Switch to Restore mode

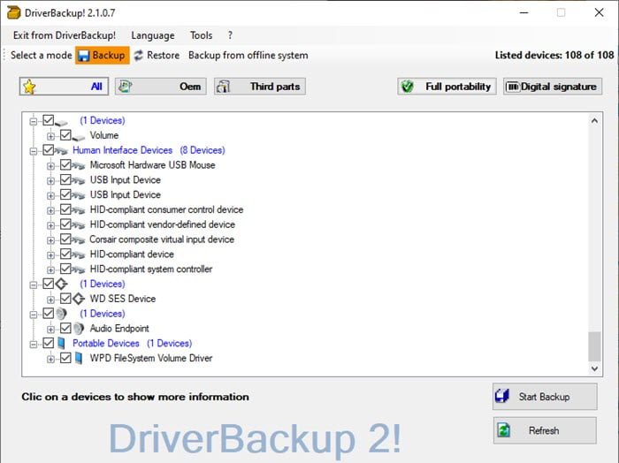click(x=157, y=55)
